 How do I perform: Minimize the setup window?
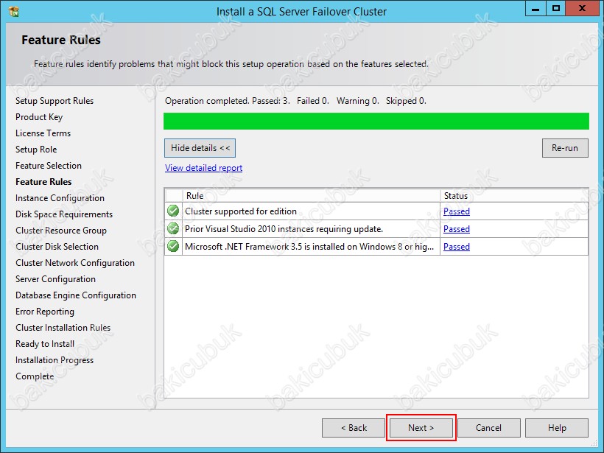535,10
